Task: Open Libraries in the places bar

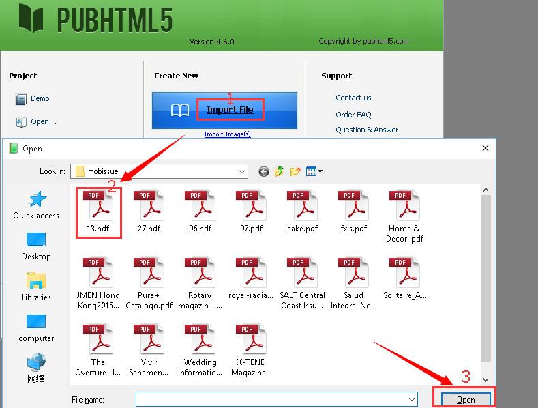Action: click(x=36, y=287)
